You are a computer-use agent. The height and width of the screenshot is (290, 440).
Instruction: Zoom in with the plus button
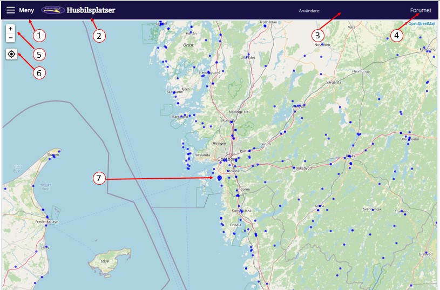click(x=11, y=29)
